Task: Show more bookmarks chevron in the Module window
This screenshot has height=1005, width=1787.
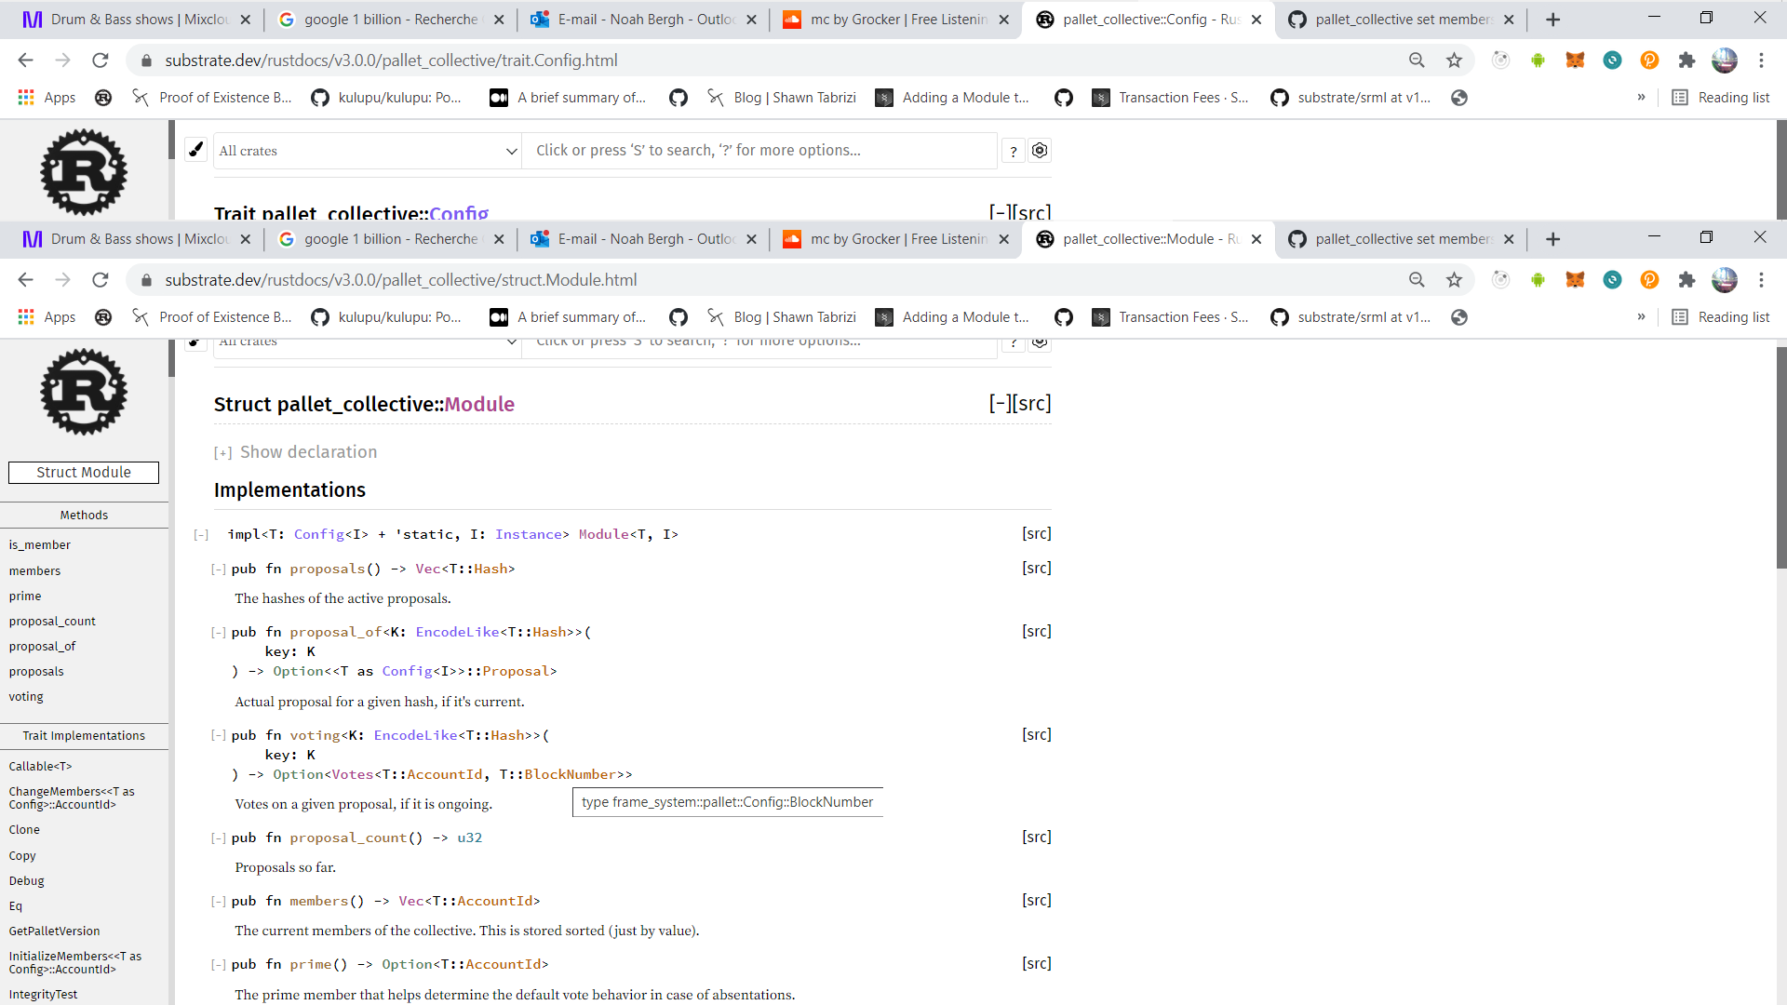Action: pos(1641,317)
